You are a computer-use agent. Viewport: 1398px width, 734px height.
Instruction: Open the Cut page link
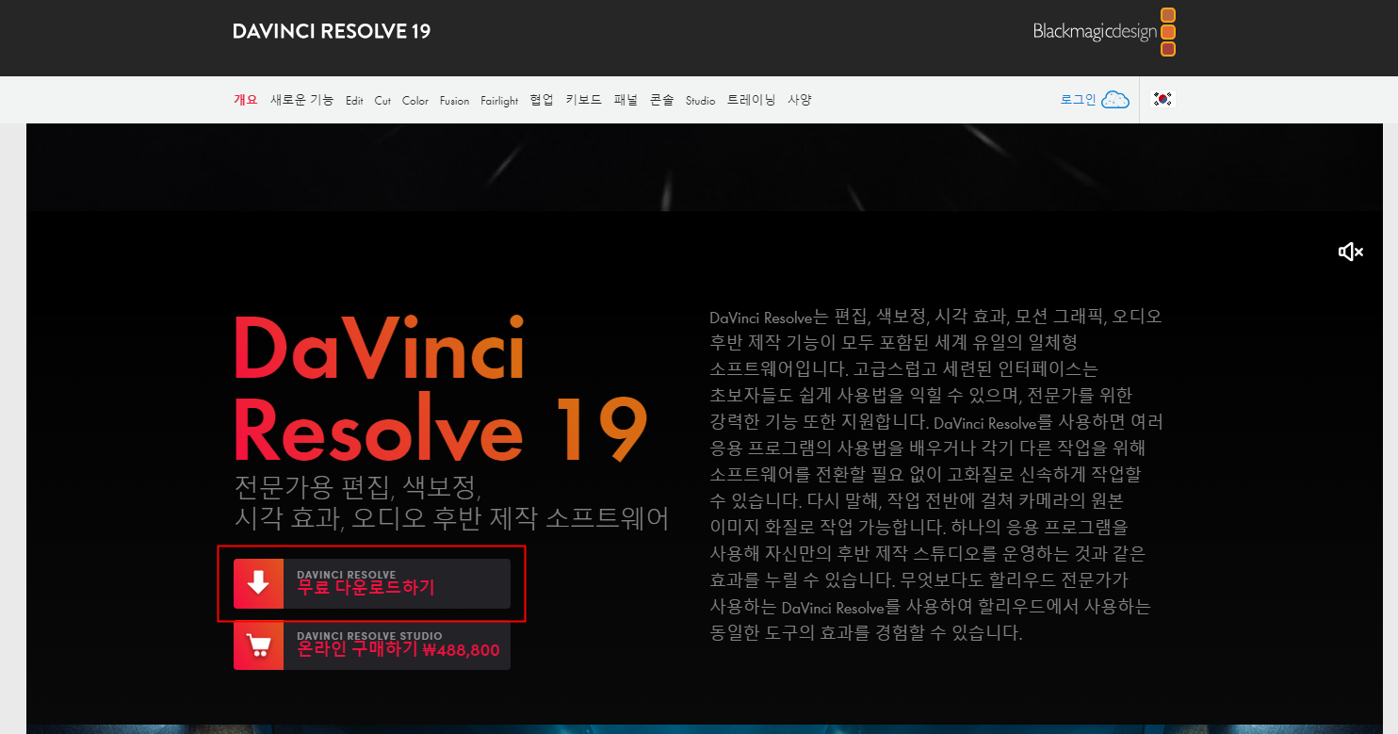[x=382, y=101]
